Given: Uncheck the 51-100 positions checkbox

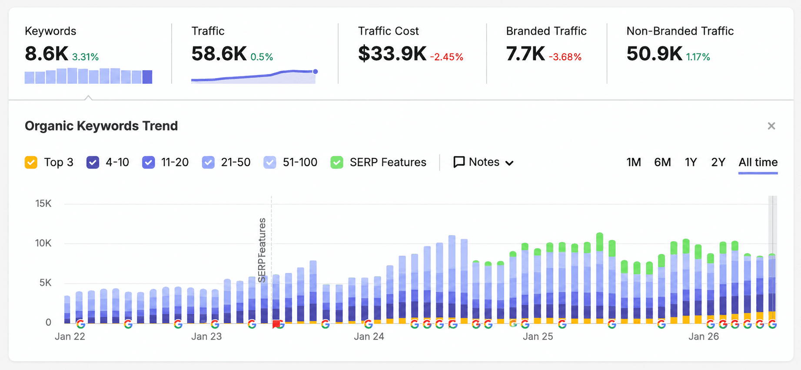Looking at the screenshot, I should click(x=270, y=163).
